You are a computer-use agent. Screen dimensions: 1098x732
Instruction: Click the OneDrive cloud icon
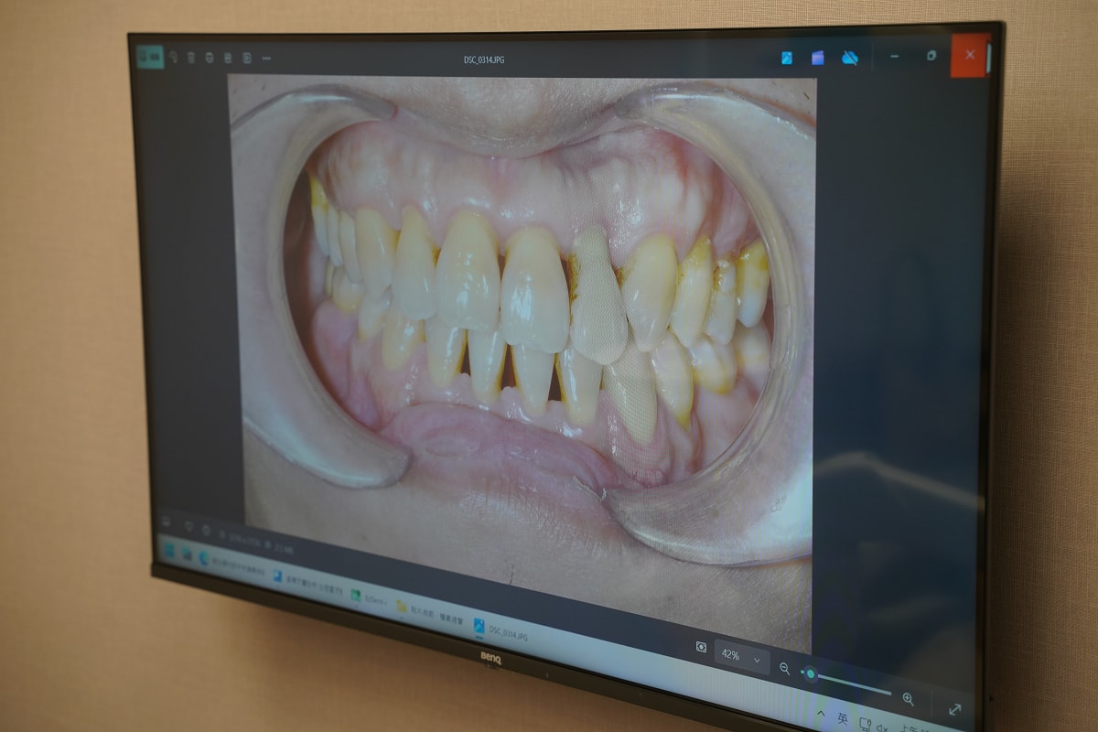click(x=850, y=58)
